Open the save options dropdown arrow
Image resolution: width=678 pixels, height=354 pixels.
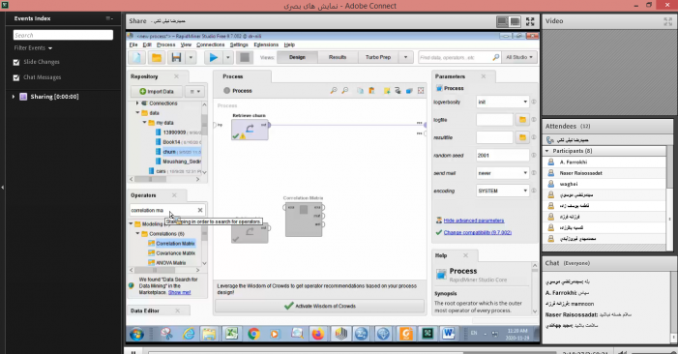pyautogui.click(x=191, y=57)
